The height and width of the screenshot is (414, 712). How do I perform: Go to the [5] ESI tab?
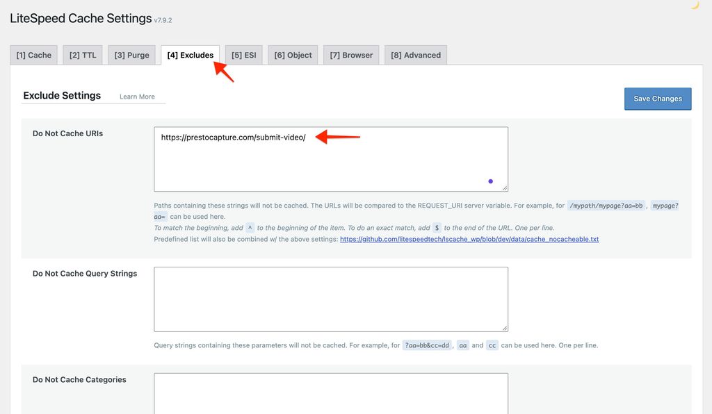(x=244, y=55)
